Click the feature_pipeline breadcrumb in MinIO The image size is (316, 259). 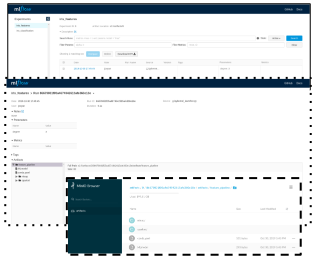[x=220, y=188]
